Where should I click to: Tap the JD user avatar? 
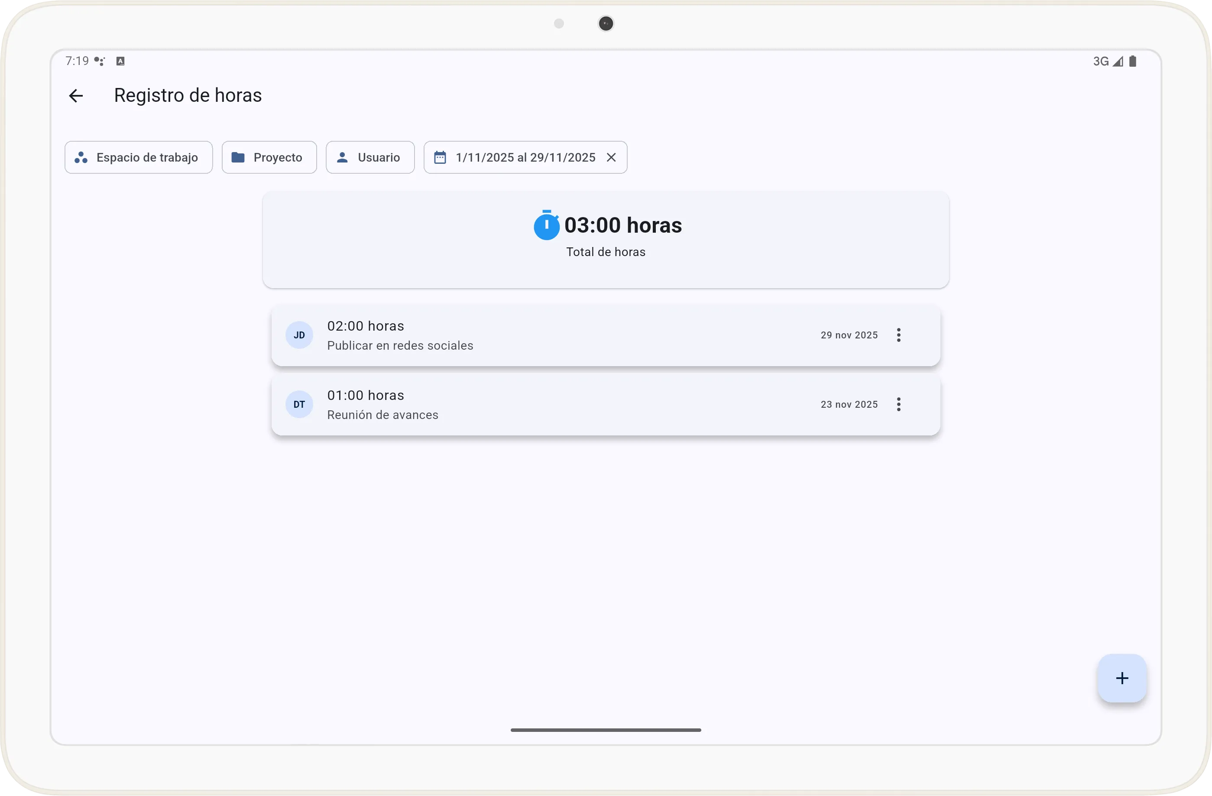coord(299,335)
